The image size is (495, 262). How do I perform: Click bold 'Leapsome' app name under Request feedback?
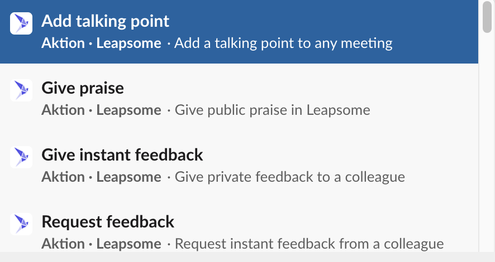(128, 244)
